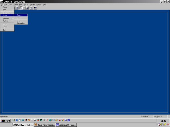
Task: Open the Select menu
Action: click(16, 5)
